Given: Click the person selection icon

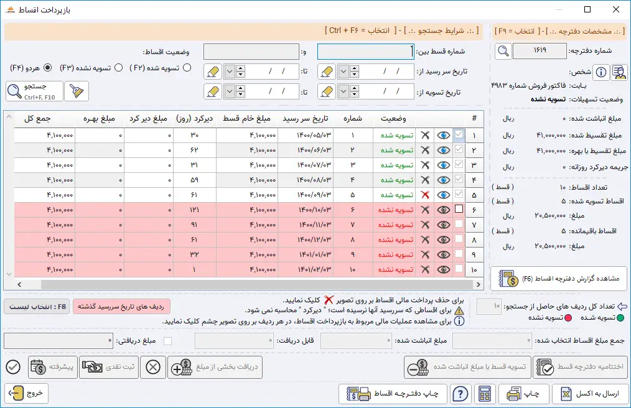Looking at the screenshot, I should (619, 72).
